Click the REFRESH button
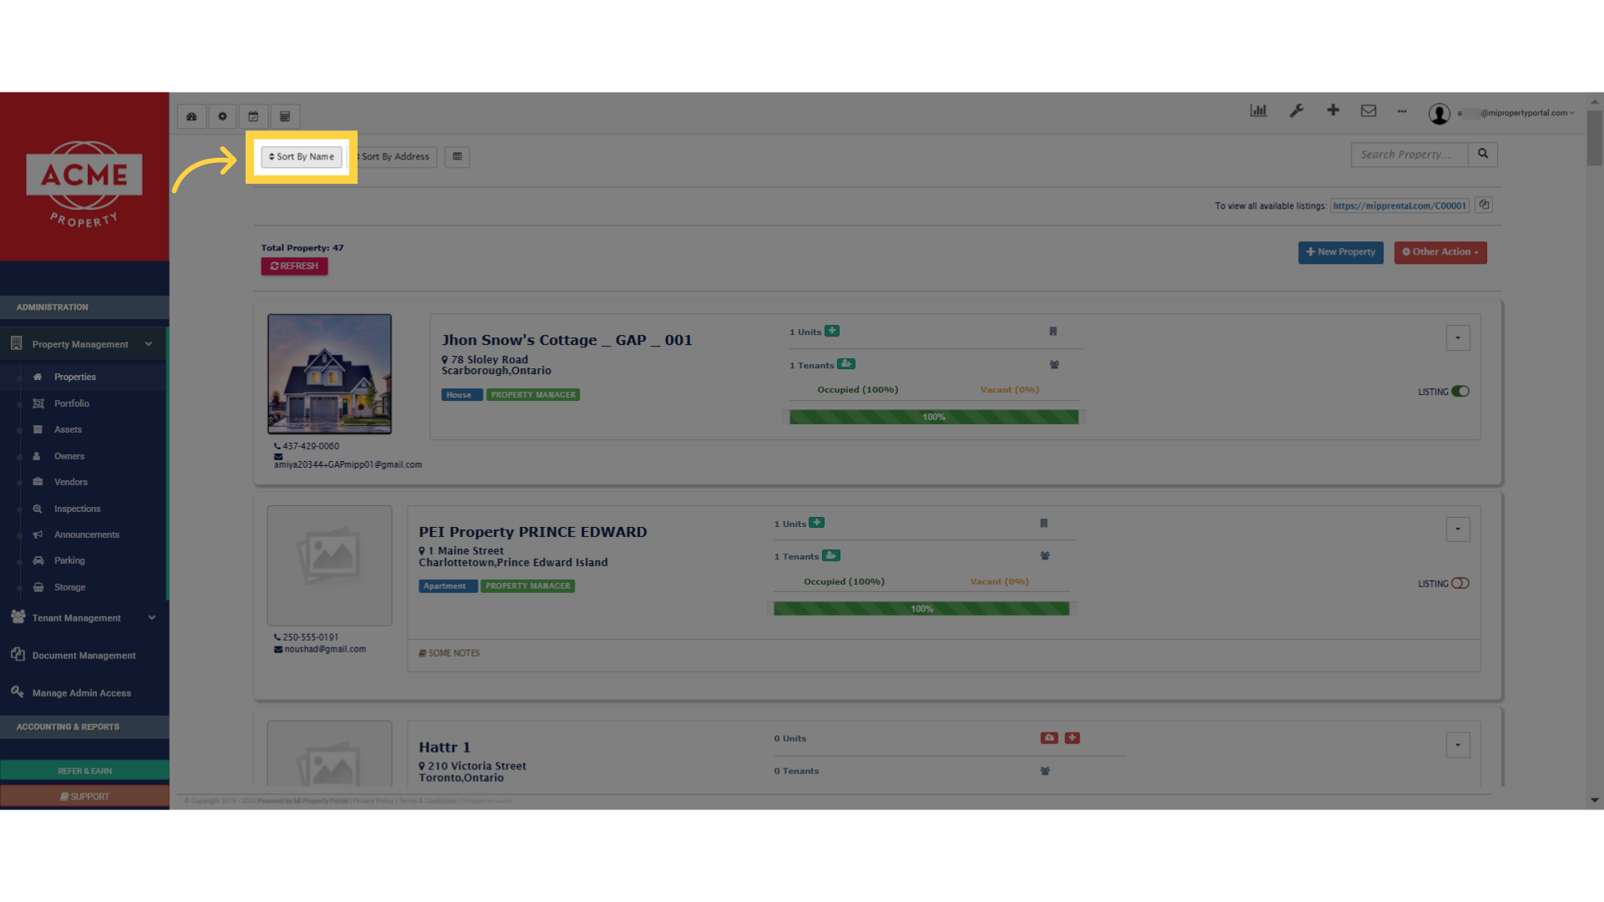 (294, 266)
